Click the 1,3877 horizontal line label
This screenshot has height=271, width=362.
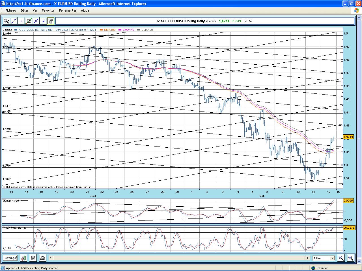7,179
